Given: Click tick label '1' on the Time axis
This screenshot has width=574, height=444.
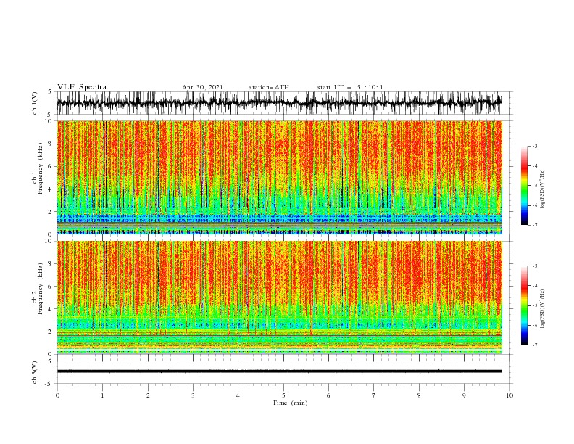Looking at the screenshot, I should tap(102, 395).
